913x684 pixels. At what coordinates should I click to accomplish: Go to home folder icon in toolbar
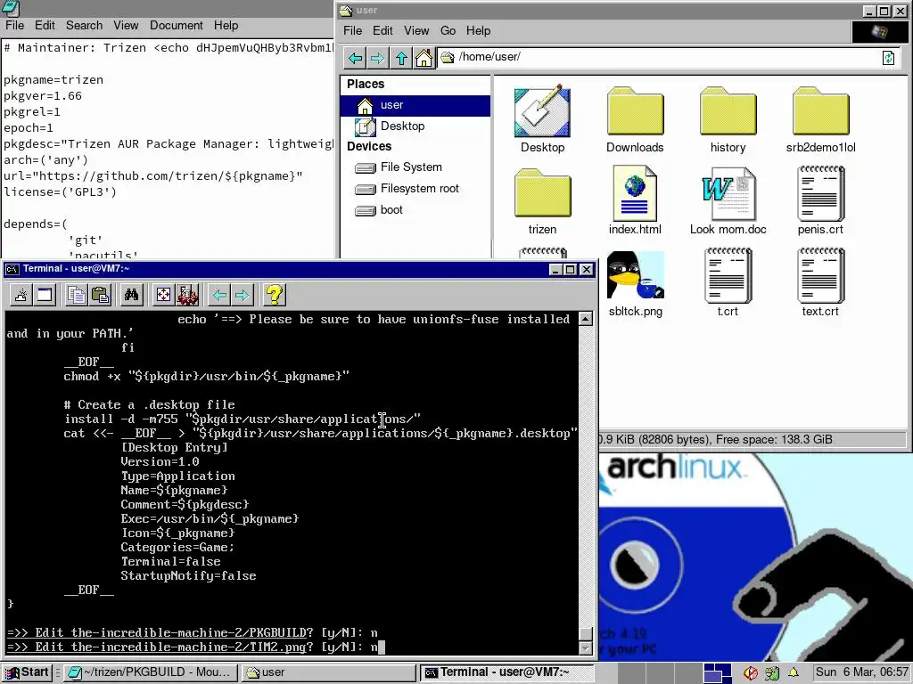[424, 58]
